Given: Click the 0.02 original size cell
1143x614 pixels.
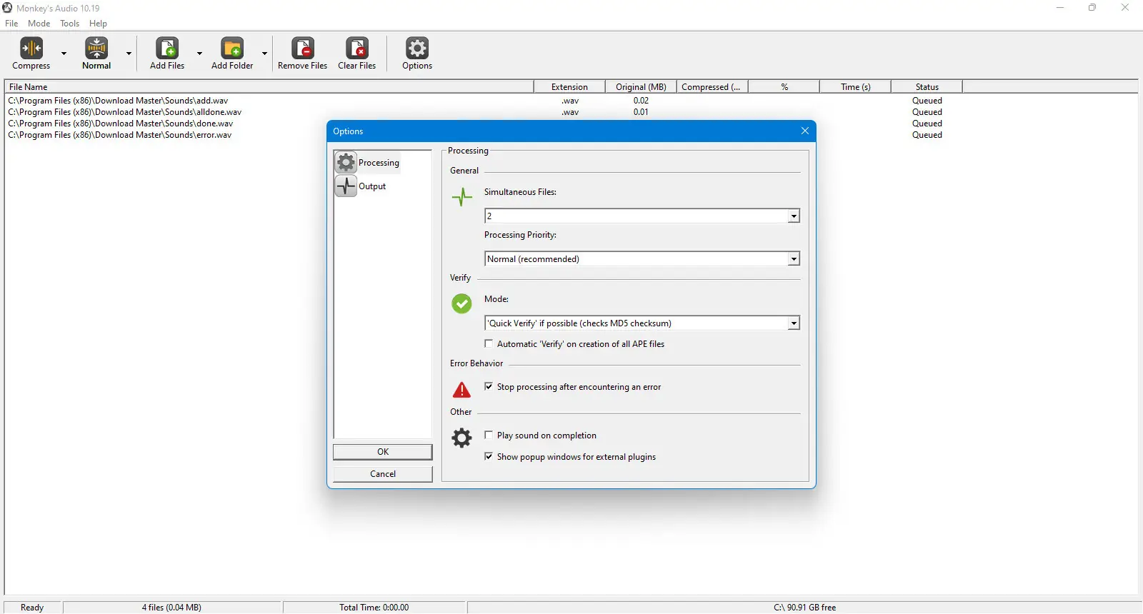Looking at the screenshot, I should 641,101.
